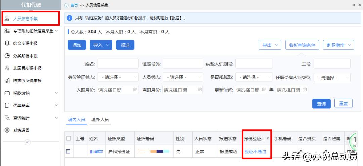
Task: Click the 离职月份 calendar icon
Action: (x=200, y=90)
